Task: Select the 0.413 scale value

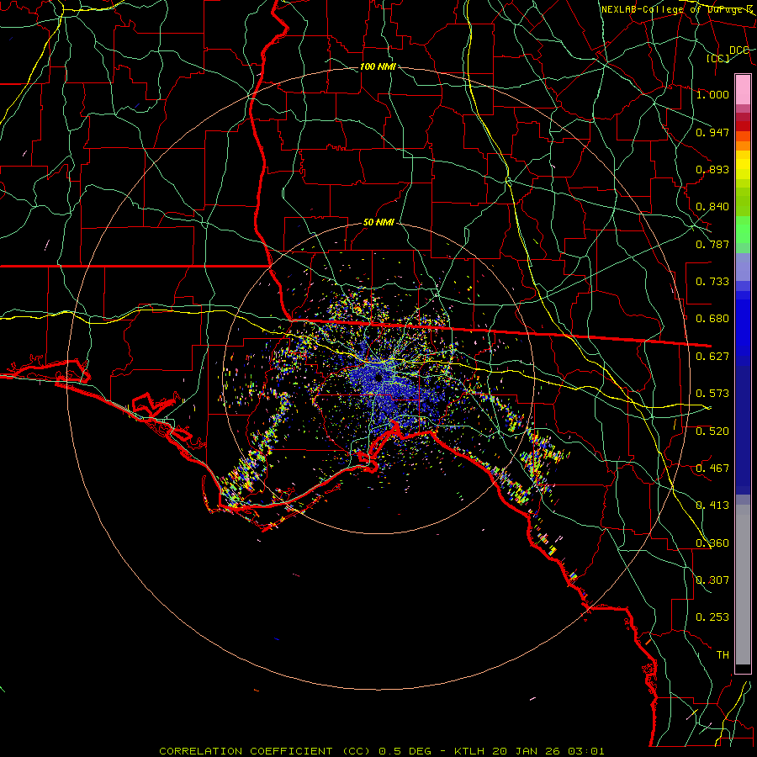Action: point(712,506)
